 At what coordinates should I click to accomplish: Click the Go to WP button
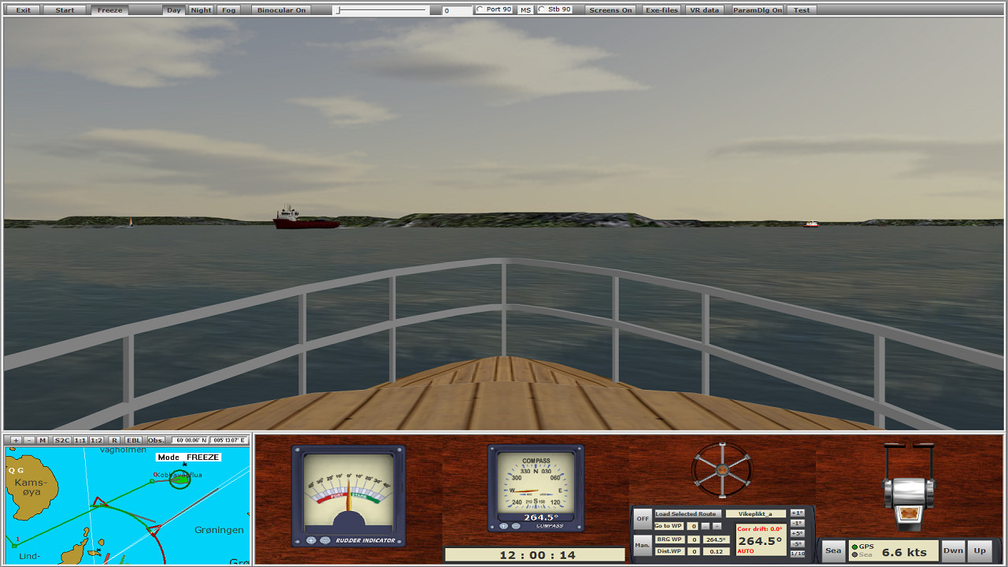coord(668,525)
